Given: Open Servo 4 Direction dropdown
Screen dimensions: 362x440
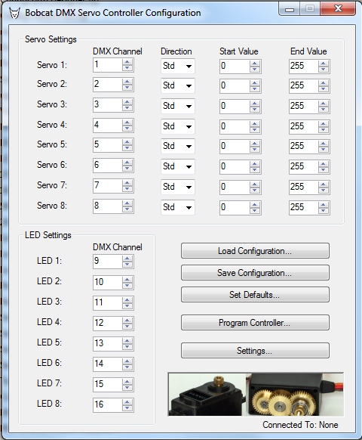Looking at the screenshot, I should tap(177, 126).
